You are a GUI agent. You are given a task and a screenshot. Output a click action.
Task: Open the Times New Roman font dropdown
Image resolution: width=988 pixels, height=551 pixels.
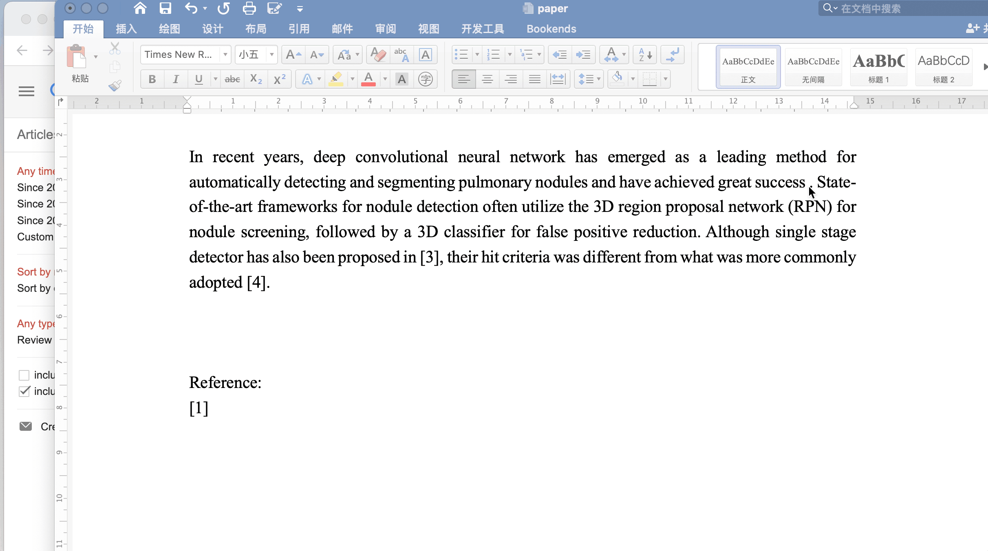click(225, 55)
